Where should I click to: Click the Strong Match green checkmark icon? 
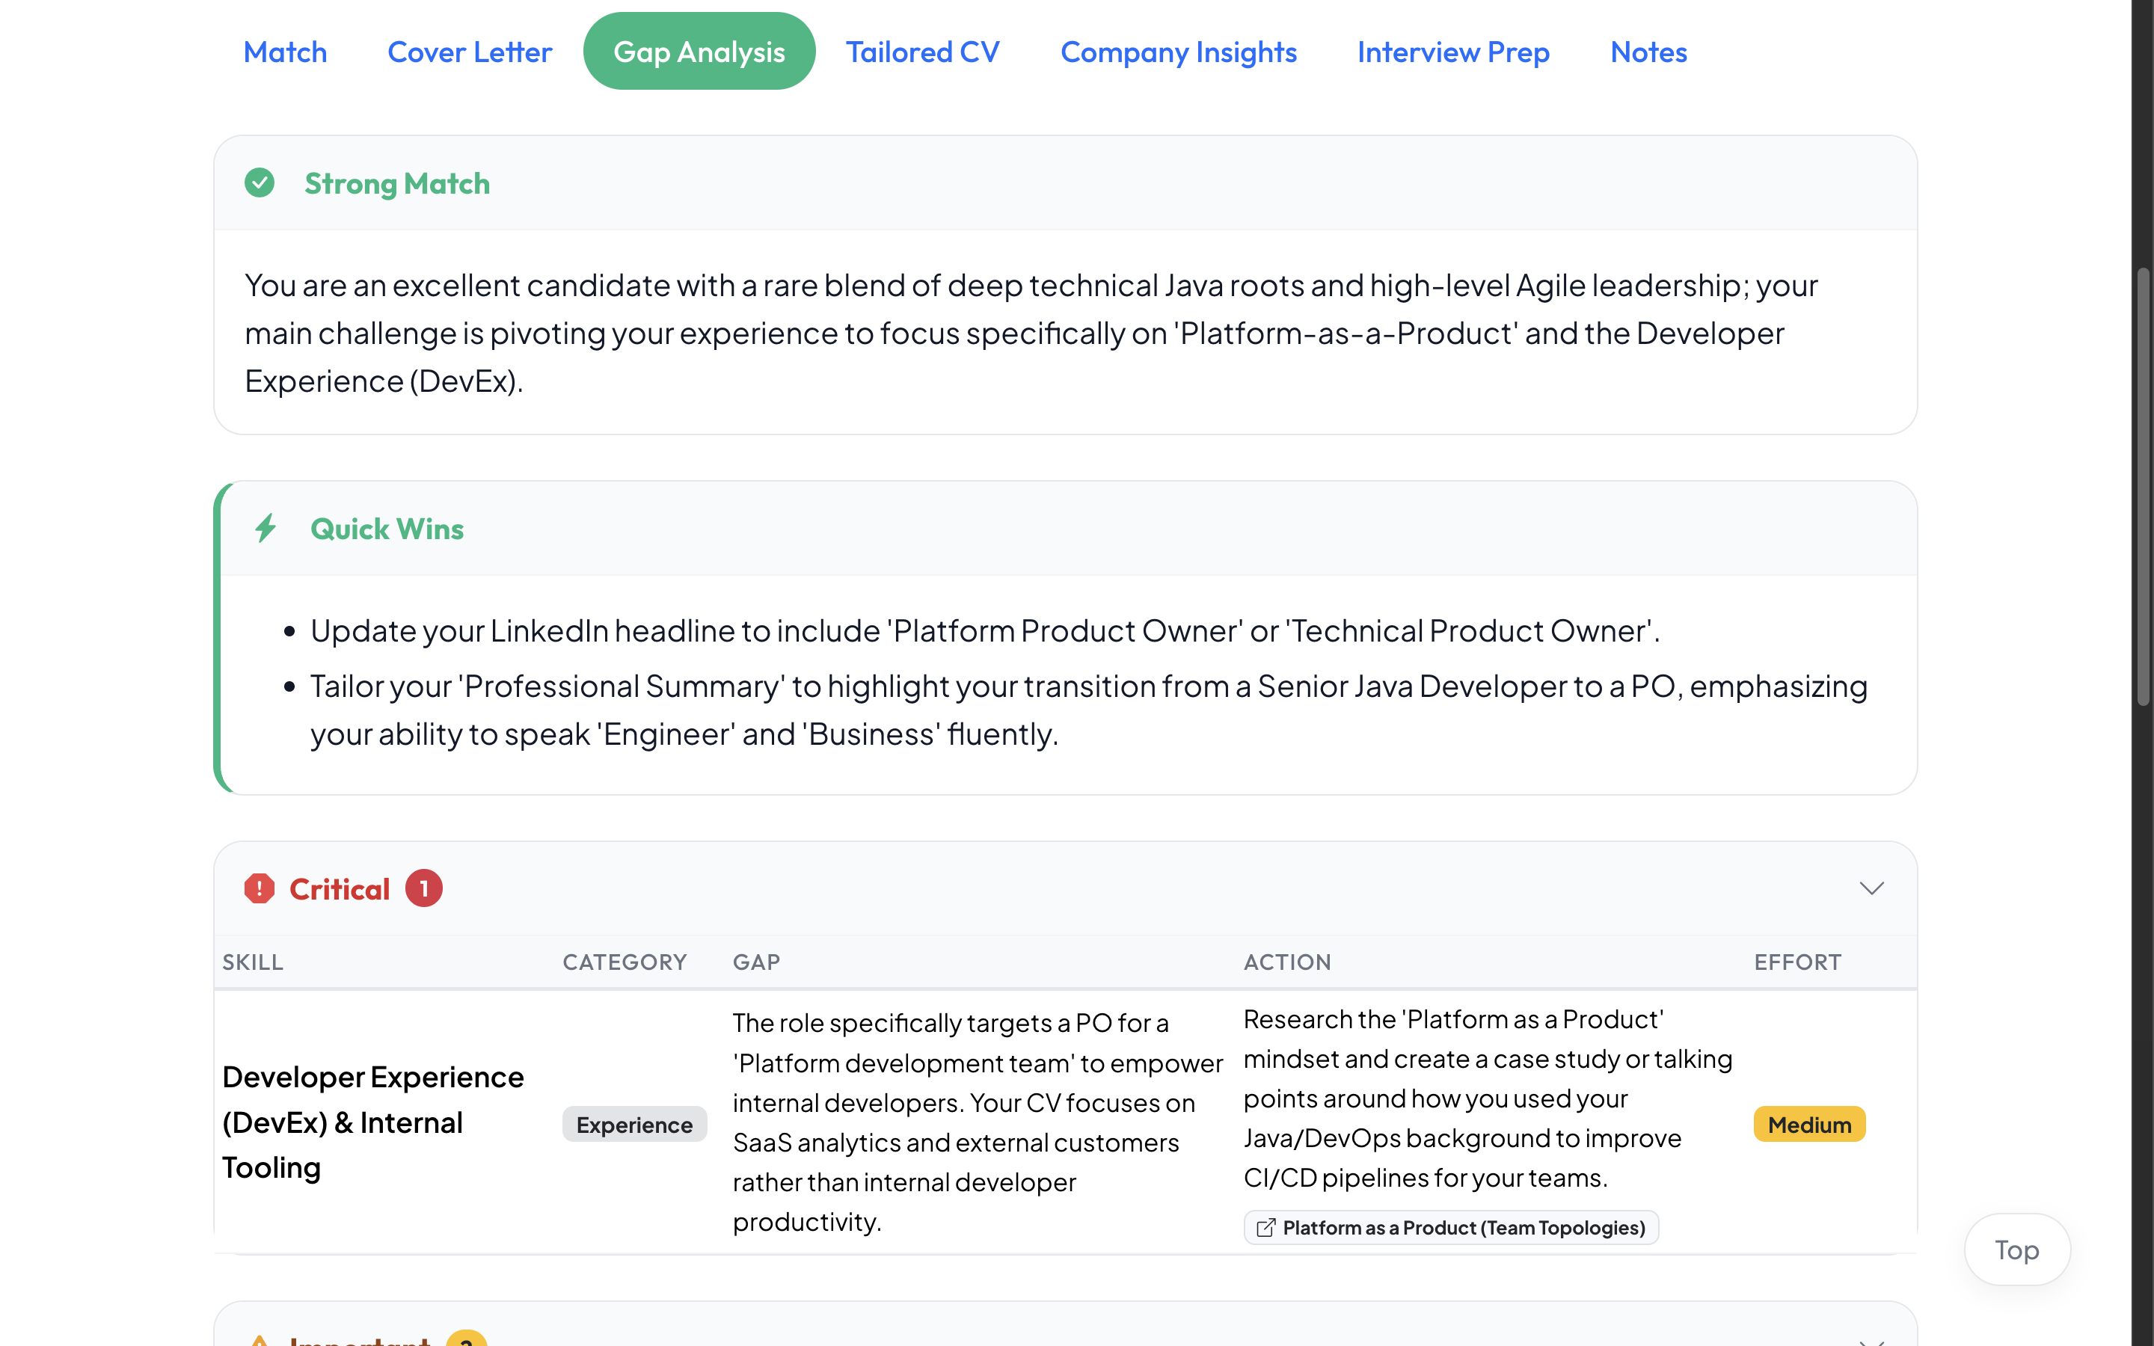[x=259, y=182]
